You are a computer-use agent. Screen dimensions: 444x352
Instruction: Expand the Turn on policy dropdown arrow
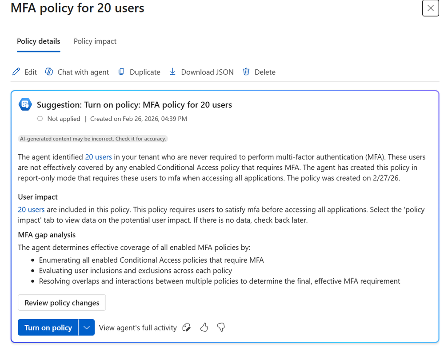(87, 328)
